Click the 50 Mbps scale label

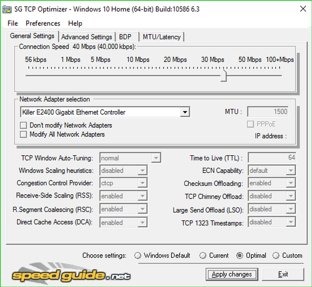coord(250,60)
